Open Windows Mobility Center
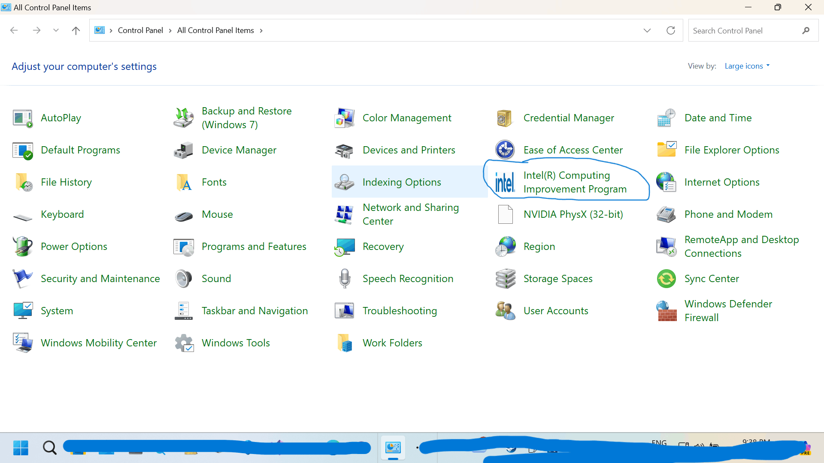 point(98,343)
